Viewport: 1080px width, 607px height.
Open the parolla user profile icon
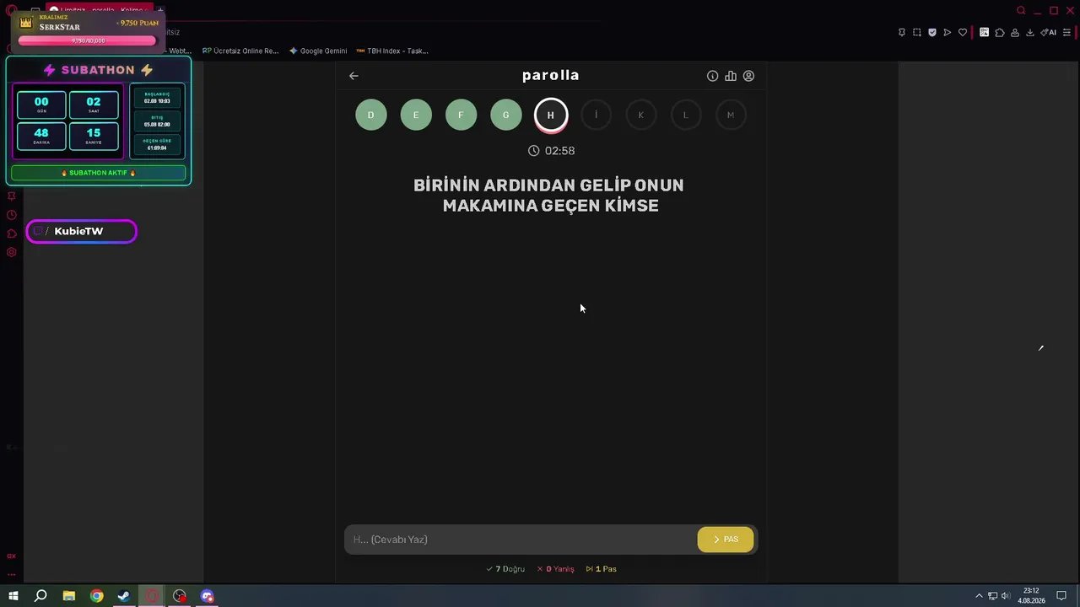point(748,76)
